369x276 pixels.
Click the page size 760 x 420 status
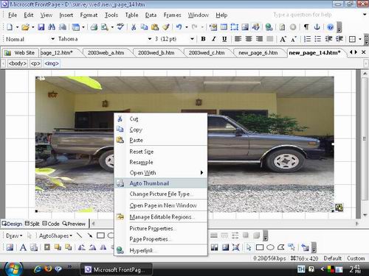(305, 258)
